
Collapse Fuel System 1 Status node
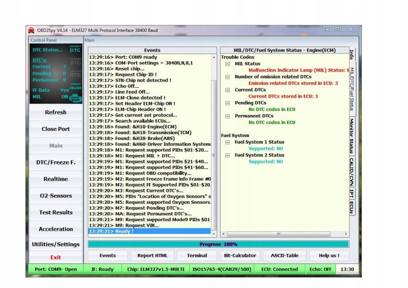[x=227, y=142]
